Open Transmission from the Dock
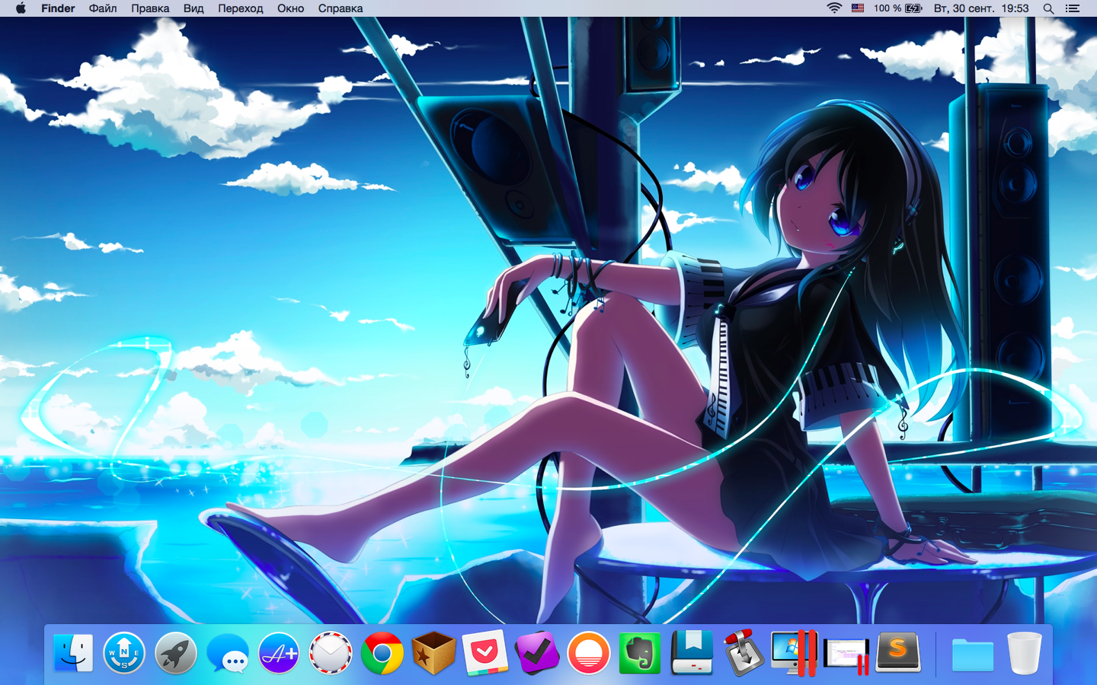This screenshot has height=685, width=1097. [744, 653]
